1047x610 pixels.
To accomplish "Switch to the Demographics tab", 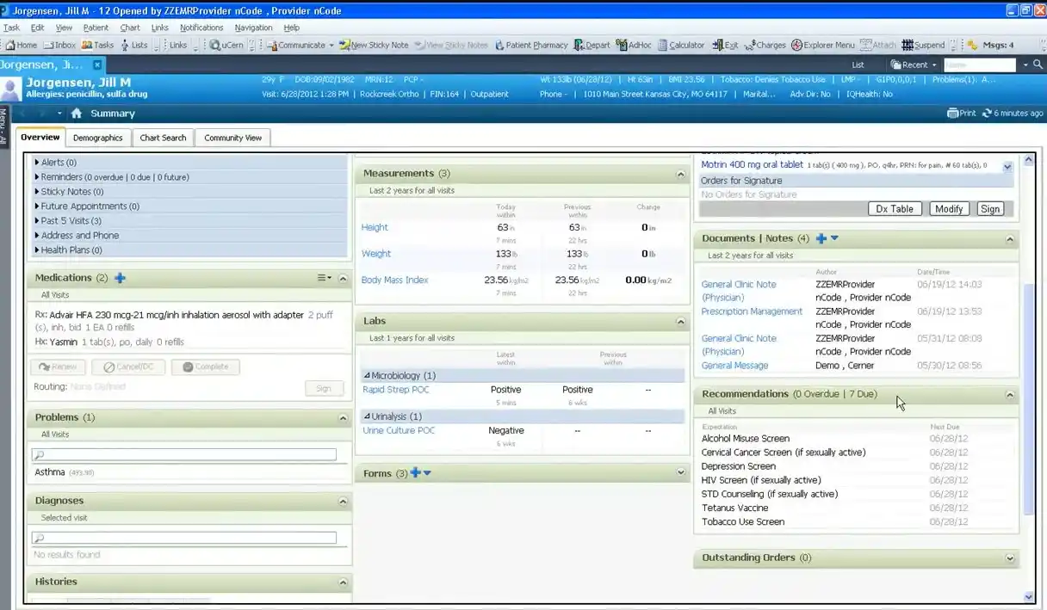I will coord(97,137).
